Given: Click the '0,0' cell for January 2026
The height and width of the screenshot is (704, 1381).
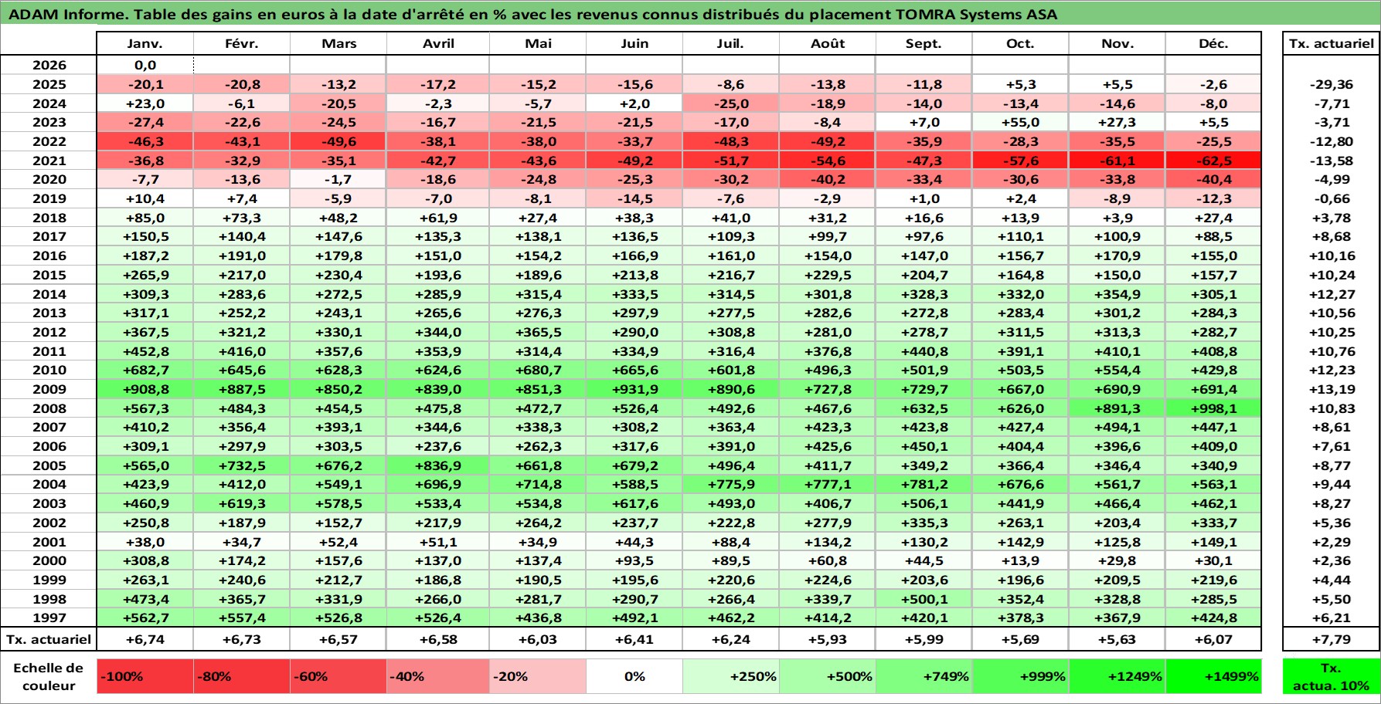Looking at the screenshot, I should pyautogui.click(x=145, y=66).
